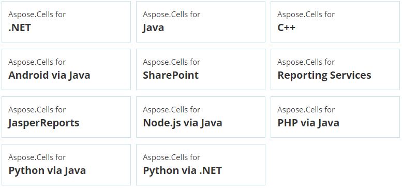Choose the PHP via Java card
The width and height of the screenshot is (402, 188).
(335, 117)
